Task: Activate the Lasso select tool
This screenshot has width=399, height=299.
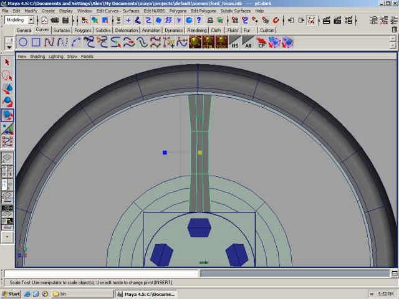Action: pos(7,75)
